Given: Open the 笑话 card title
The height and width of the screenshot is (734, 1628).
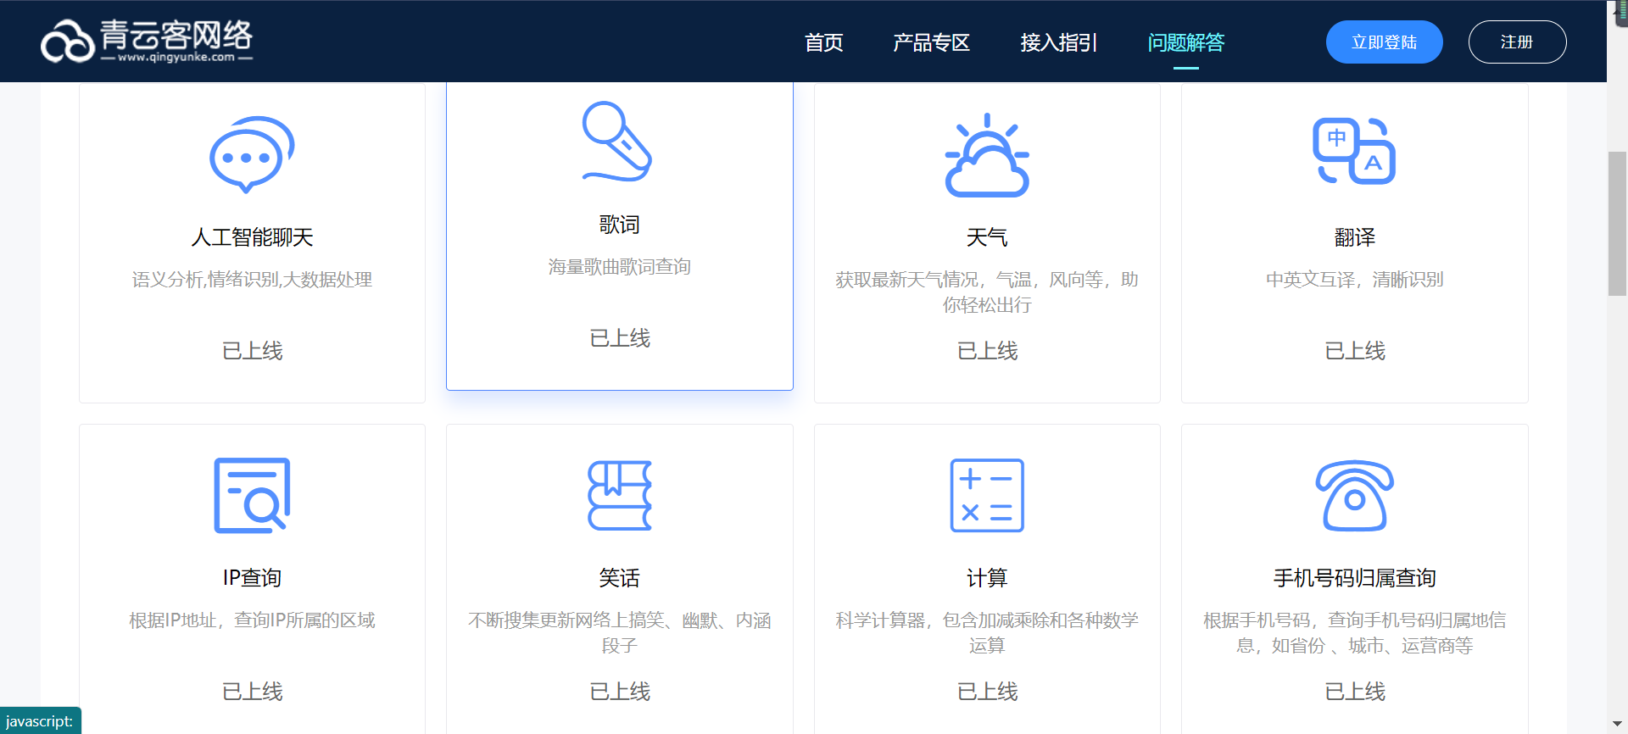Looking at the screenshot, I should 620,578.
